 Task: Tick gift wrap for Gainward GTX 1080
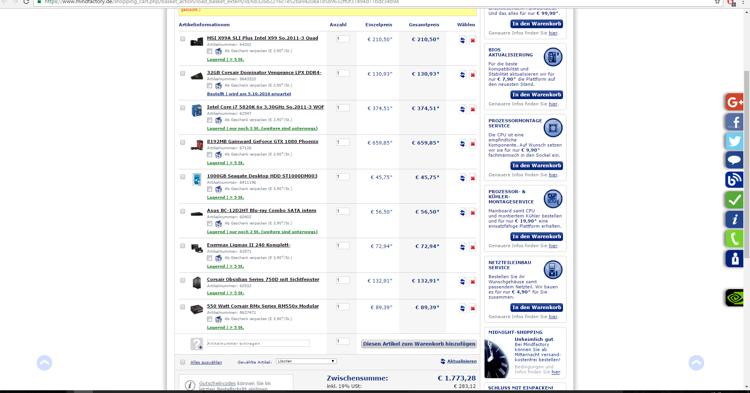click(x=210, y=155)
